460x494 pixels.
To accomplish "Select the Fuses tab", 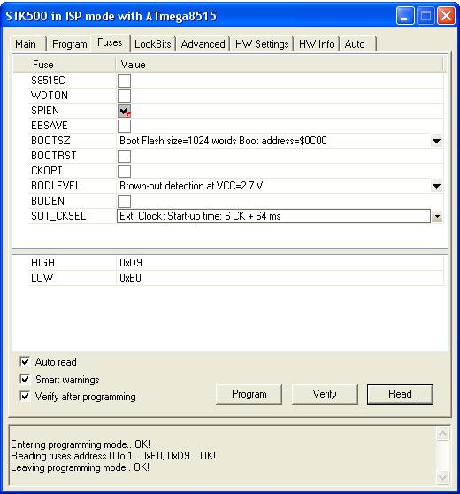I will point(110,42).
